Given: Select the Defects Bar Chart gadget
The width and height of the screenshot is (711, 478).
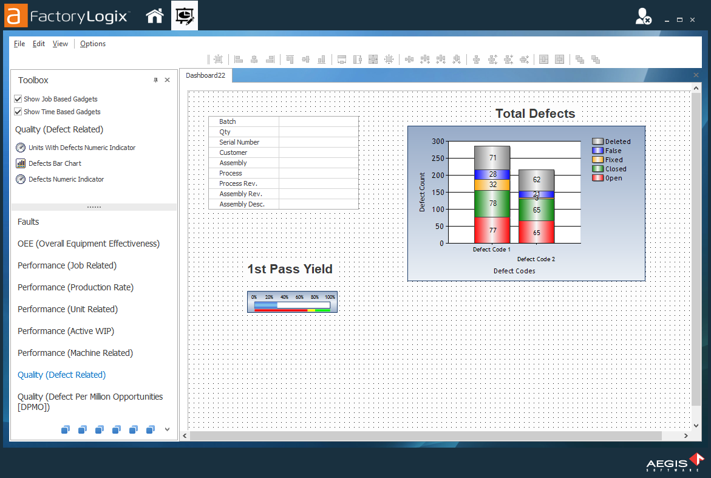Looking at the screenshot, I should (54, 163).
